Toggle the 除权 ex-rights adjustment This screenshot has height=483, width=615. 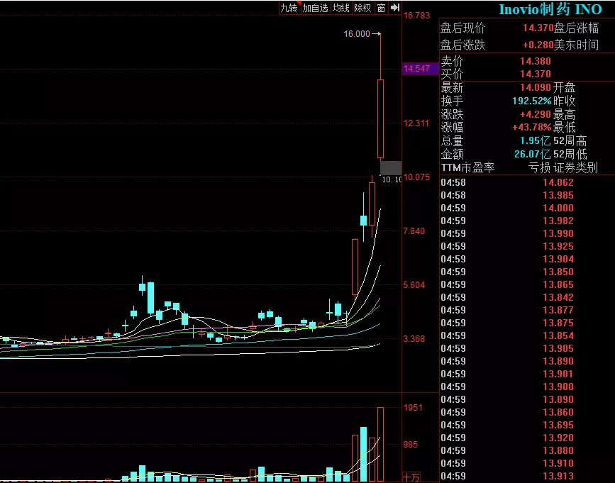tap(362, 8)
